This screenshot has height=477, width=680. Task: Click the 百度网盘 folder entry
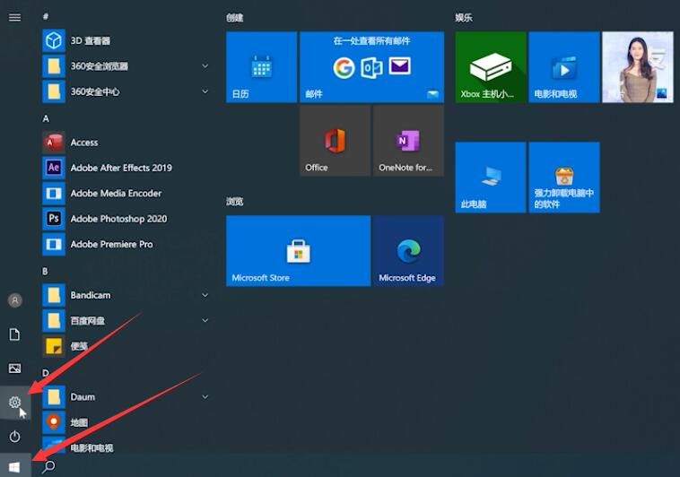pos(126,320)
